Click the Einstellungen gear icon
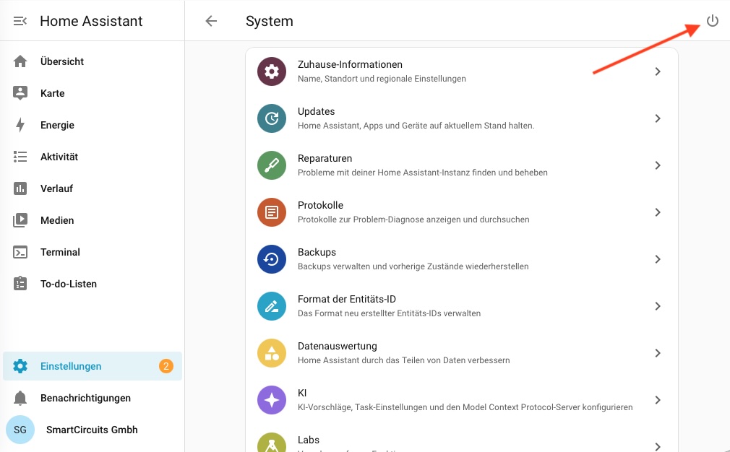 point(20,366)
